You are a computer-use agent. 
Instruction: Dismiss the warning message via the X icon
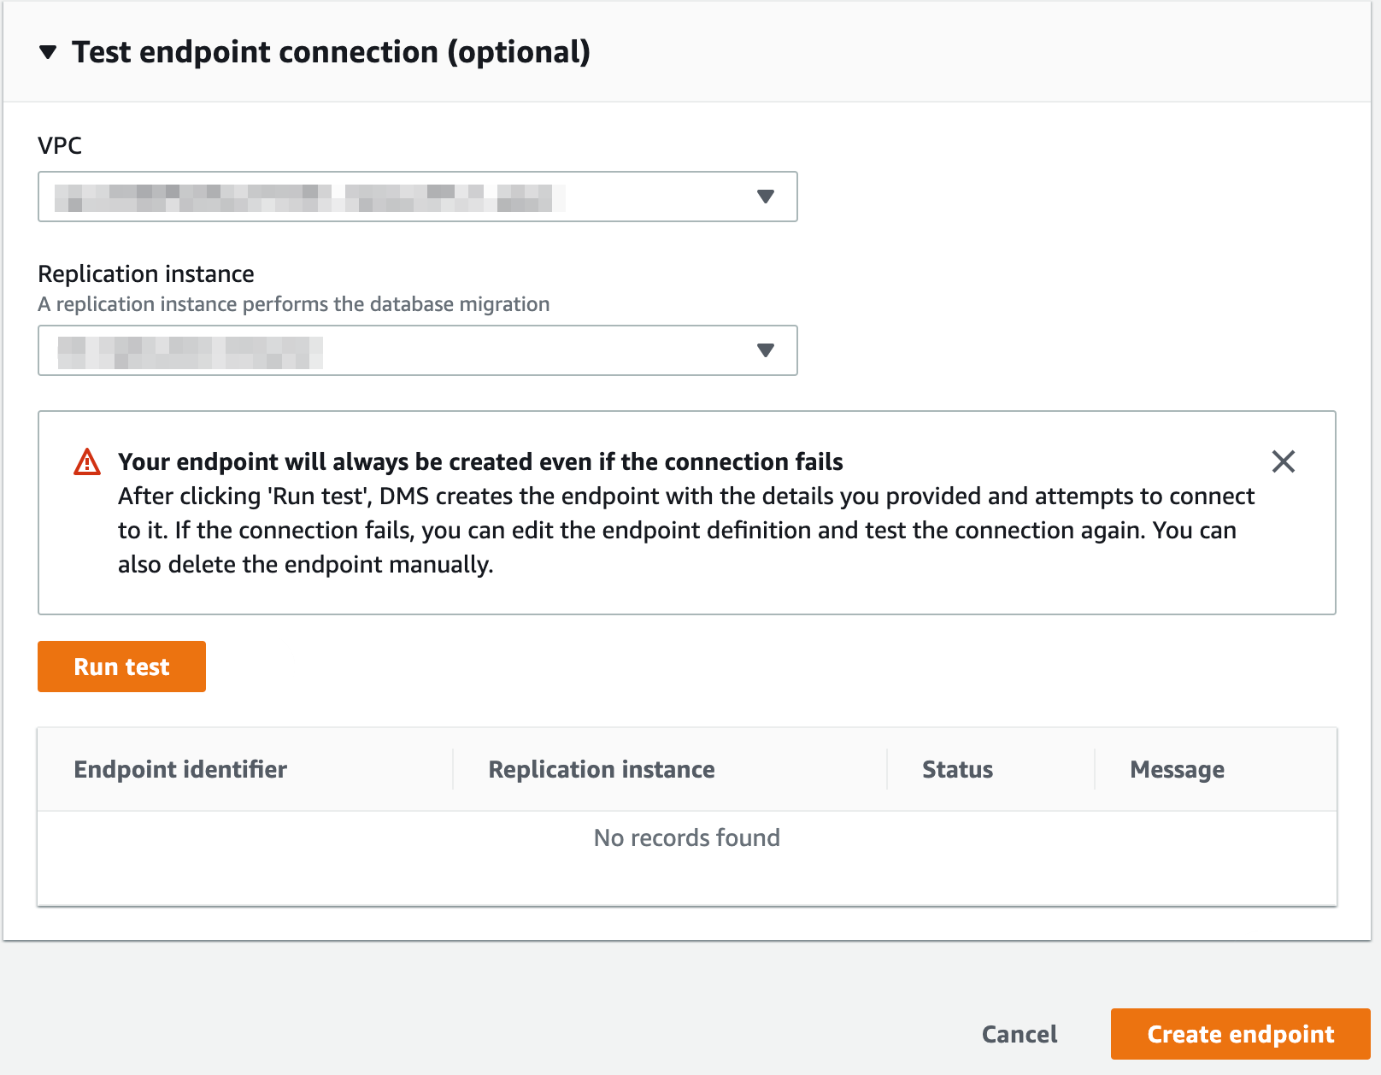(x=1283, y=461)
